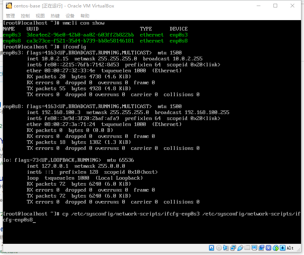Open the USB devices status icon
This screenshot has height=255, width=304.
pos(240,248)
